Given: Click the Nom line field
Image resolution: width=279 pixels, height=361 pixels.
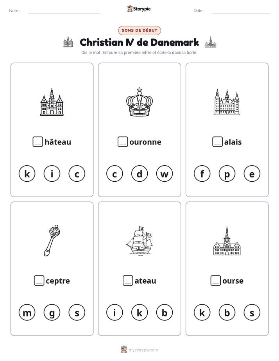Looking at the screenshot, I should [x=64, y=11].
